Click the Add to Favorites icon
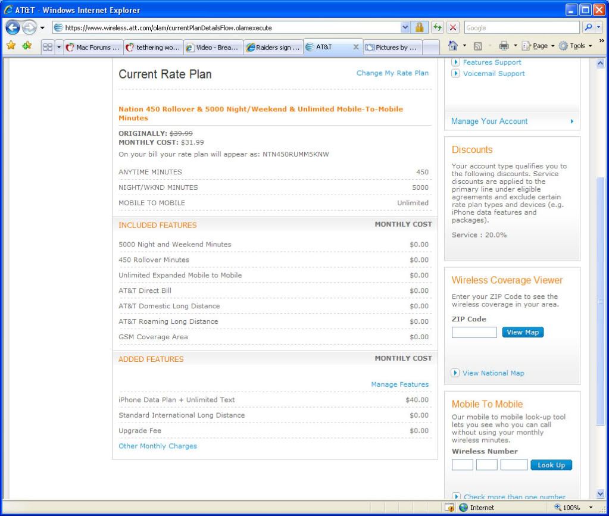This screenshot has width=609, height=516. tap(27, 46)
